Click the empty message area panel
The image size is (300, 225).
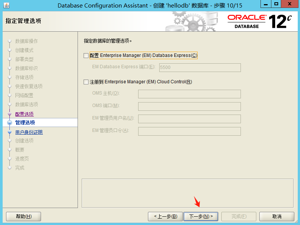pos(187,193)
